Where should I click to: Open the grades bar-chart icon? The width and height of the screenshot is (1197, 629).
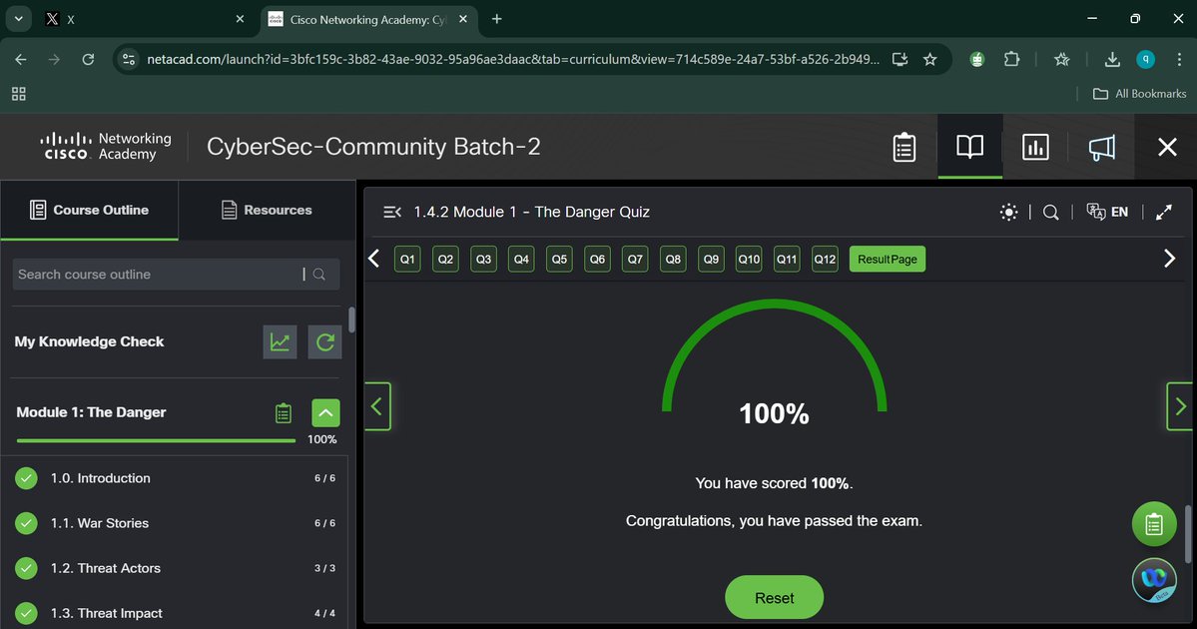pyautogui.click(x=1034, y=146)
